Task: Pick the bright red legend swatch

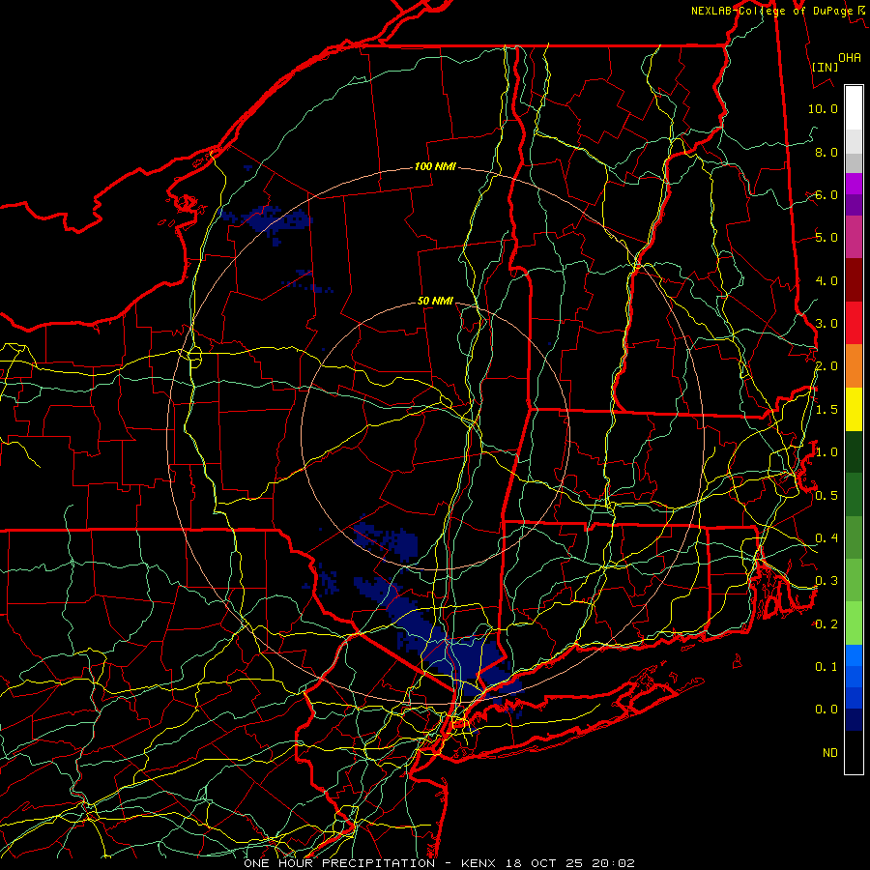Action: (854, 323)
